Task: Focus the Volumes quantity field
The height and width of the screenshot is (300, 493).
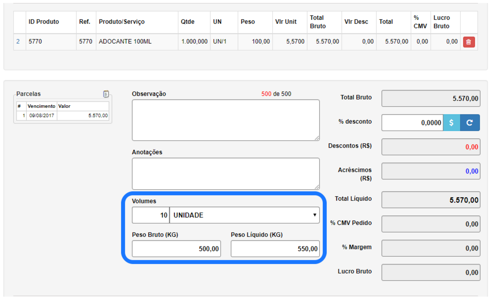Action: (151, 215)
